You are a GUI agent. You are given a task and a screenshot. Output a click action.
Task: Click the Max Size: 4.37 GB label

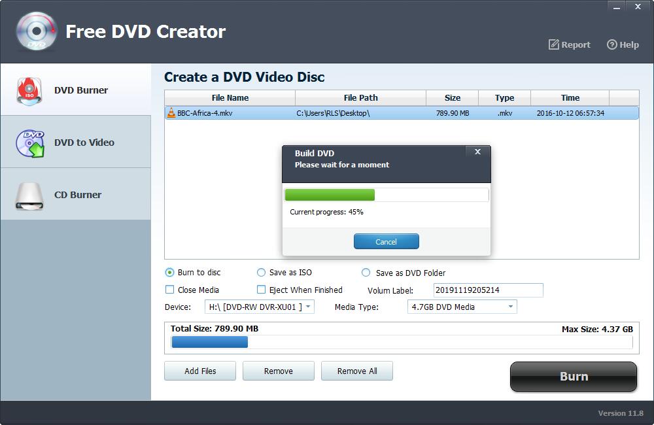[597, 329]
